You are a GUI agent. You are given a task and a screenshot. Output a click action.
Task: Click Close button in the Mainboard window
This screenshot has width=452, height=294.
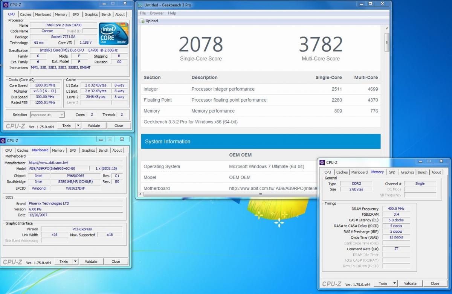point(116,262)
